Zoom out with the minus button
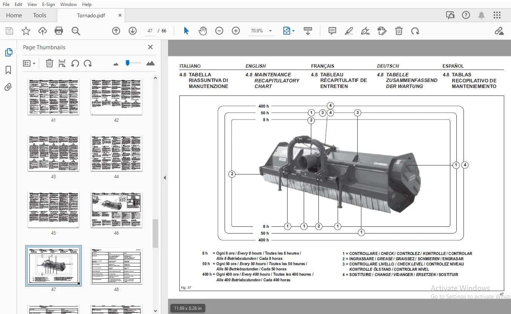 219,31
